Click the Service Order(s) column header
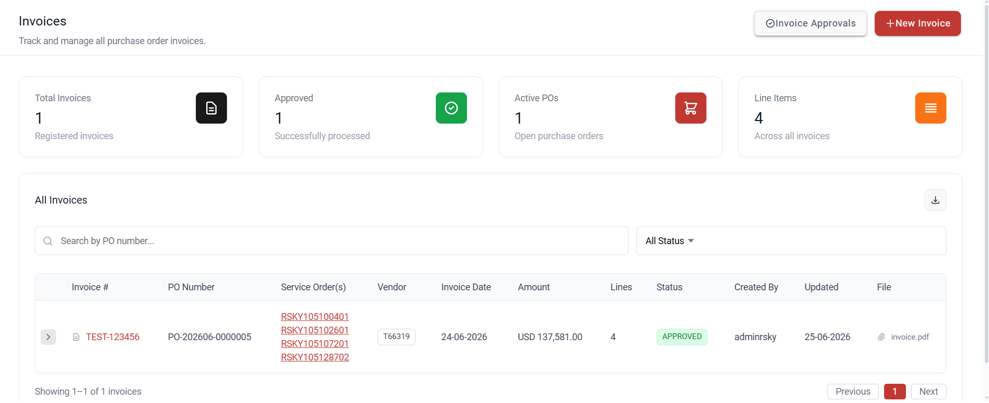 pyautogui.click(x=313, y=287)
